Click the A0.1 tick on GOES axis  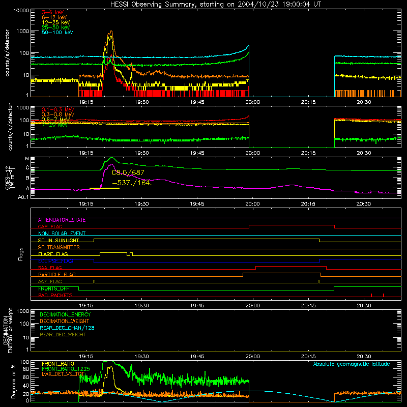pyautogui.click(x=23, y=197)
